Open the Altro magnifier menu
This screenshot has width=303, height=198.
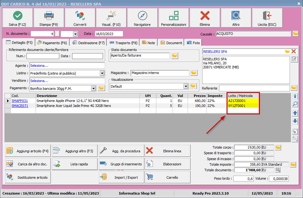tap(236, 18)
